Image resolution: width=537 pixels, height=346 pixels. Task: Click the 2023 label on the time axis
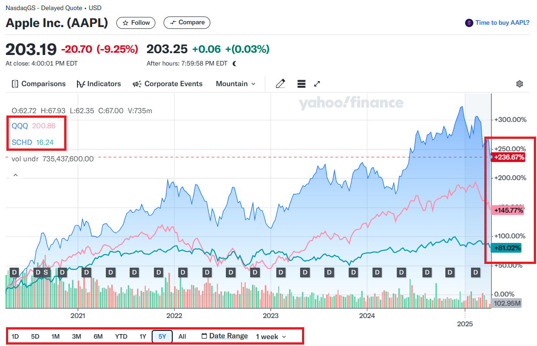pos(270,315)
